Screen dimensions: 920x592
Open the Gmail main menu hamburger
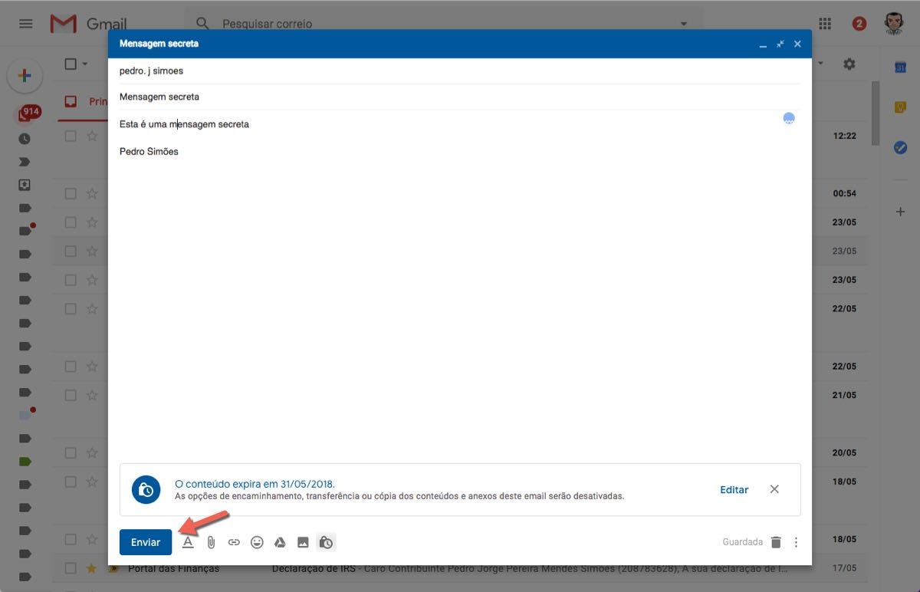point(26,24)
